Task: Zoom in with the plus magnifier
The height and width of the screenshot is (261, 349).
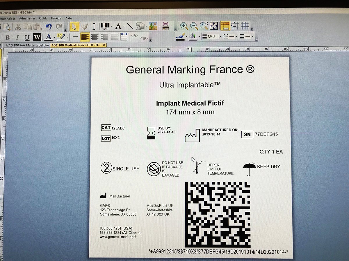Action: click(184, 26)
